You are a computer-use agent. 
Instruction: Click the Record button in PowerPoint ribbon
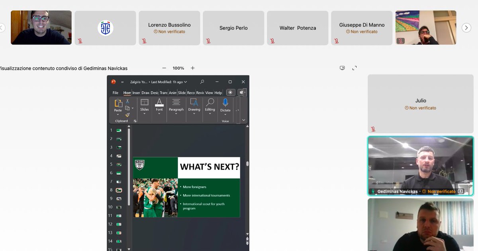[x=230, y=93]
